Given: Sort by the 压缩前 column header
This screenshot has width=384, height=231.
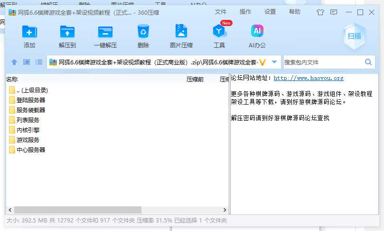Looking at the screenshot, I should (195, 80).
